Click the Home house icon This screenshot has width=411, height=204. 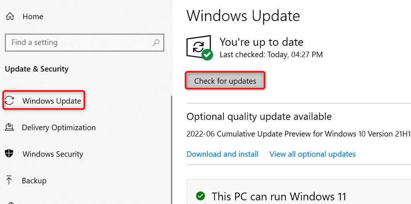[10, 16]
